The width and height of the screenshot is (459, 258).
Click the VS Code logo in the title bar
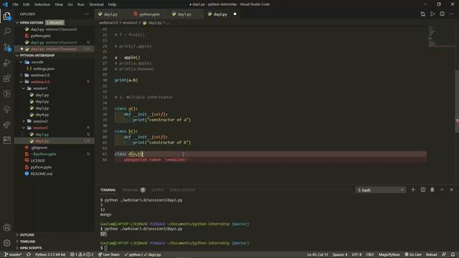[x=5, y=4]
